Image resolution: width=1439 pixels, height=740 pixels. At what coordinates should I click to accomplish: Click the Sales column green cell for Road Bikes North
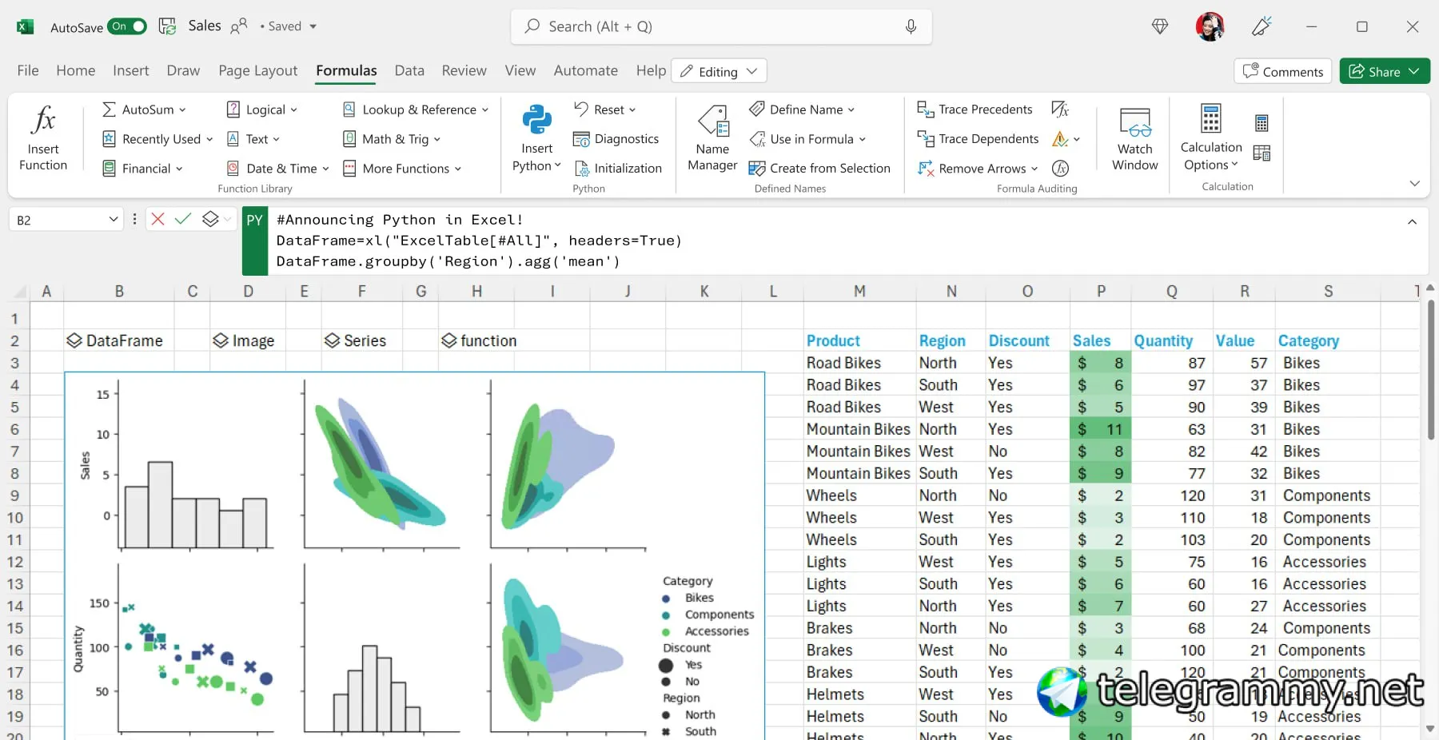[x=1101, y=363]
